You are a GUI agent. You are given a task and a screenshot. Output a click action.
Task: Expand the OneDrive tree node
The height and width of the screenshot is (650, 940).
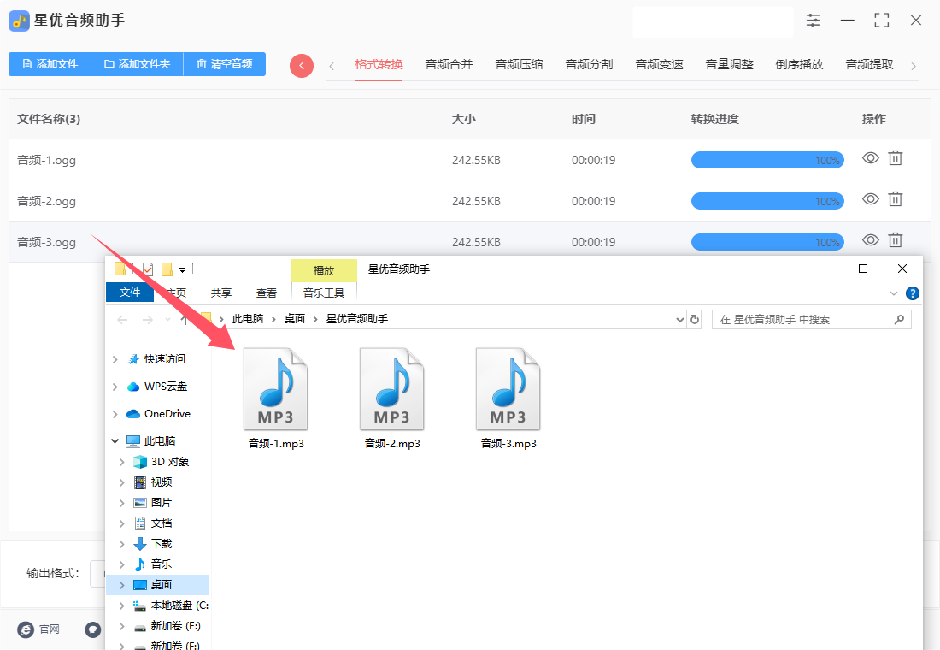coord(115,414)
